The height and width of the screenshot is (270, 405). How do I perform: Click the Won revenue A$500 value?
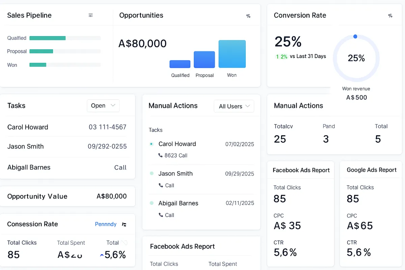coord(356,98)
